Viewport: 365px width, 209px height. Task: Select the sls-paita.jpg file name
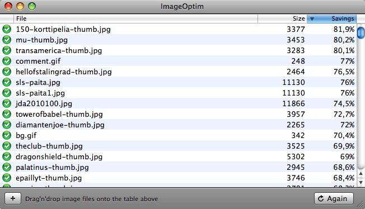[x=38, y=82]
